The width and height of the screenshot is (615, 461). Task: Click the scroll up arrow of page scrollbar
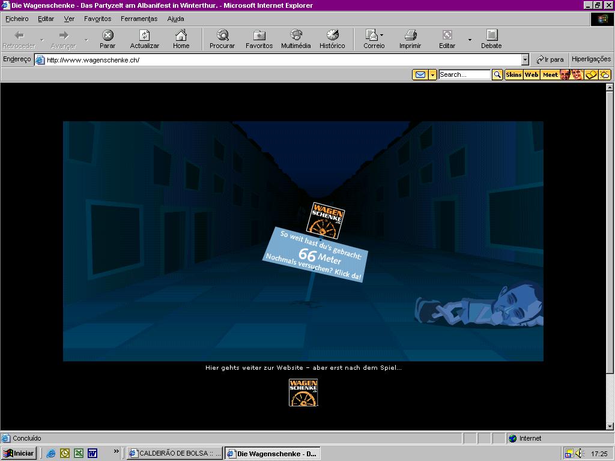tap(610, 88)
